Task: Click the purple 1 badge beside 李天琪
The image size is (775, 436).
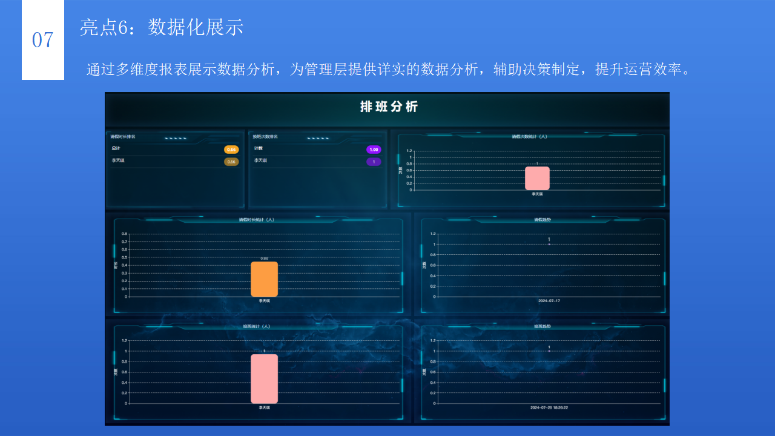Action: pos(374,162)
